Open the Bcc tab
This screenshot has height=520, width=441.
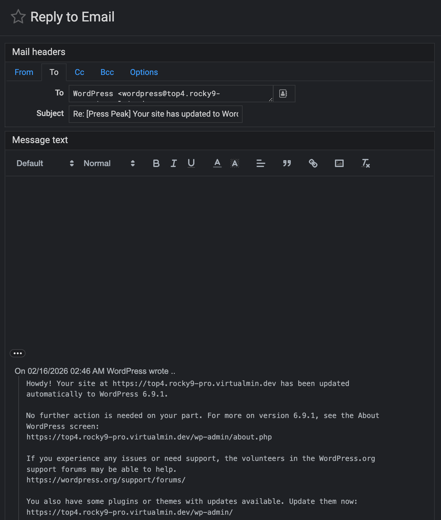coord(107,72)
